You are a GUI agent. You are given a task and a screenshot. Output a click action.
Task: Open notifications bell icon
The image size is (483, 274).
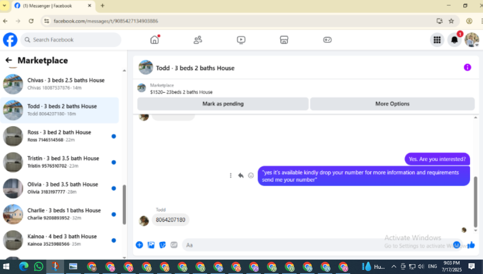point(455,40)
